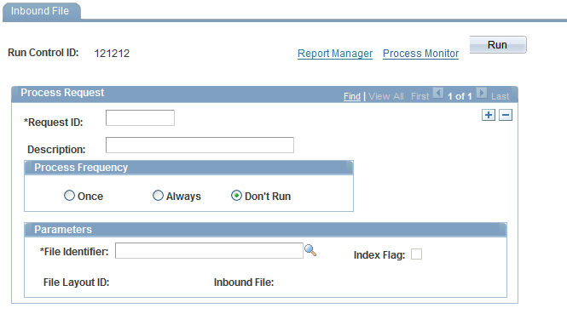
Task: Click the Run Control ID value 121212
Action: click(112, 54)
